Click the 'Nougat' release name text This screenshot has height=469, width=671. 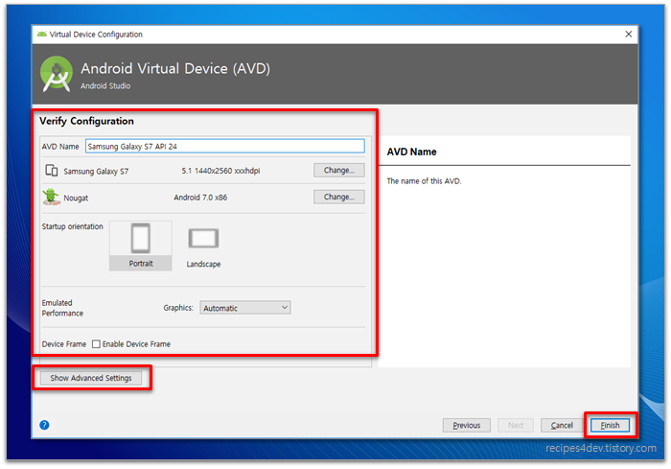click(76, 198)
